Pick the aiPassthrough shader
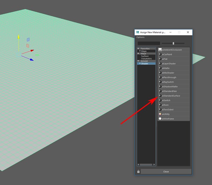The height and width of the screenshot is (185, 212). (174, 77)
